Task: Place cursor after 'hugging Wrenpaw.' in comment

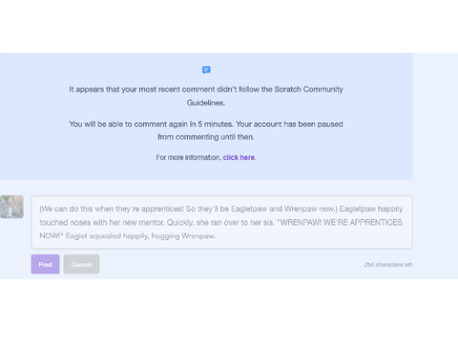Action: tap(217, 236)
